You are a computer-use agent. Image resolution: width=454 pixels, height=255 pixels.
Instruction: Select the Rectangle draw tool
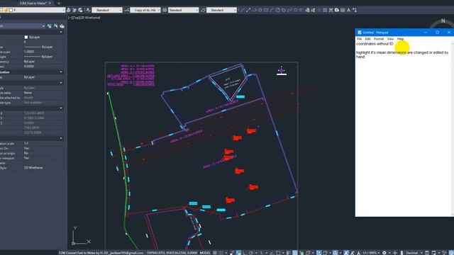(x=266, y=10)
